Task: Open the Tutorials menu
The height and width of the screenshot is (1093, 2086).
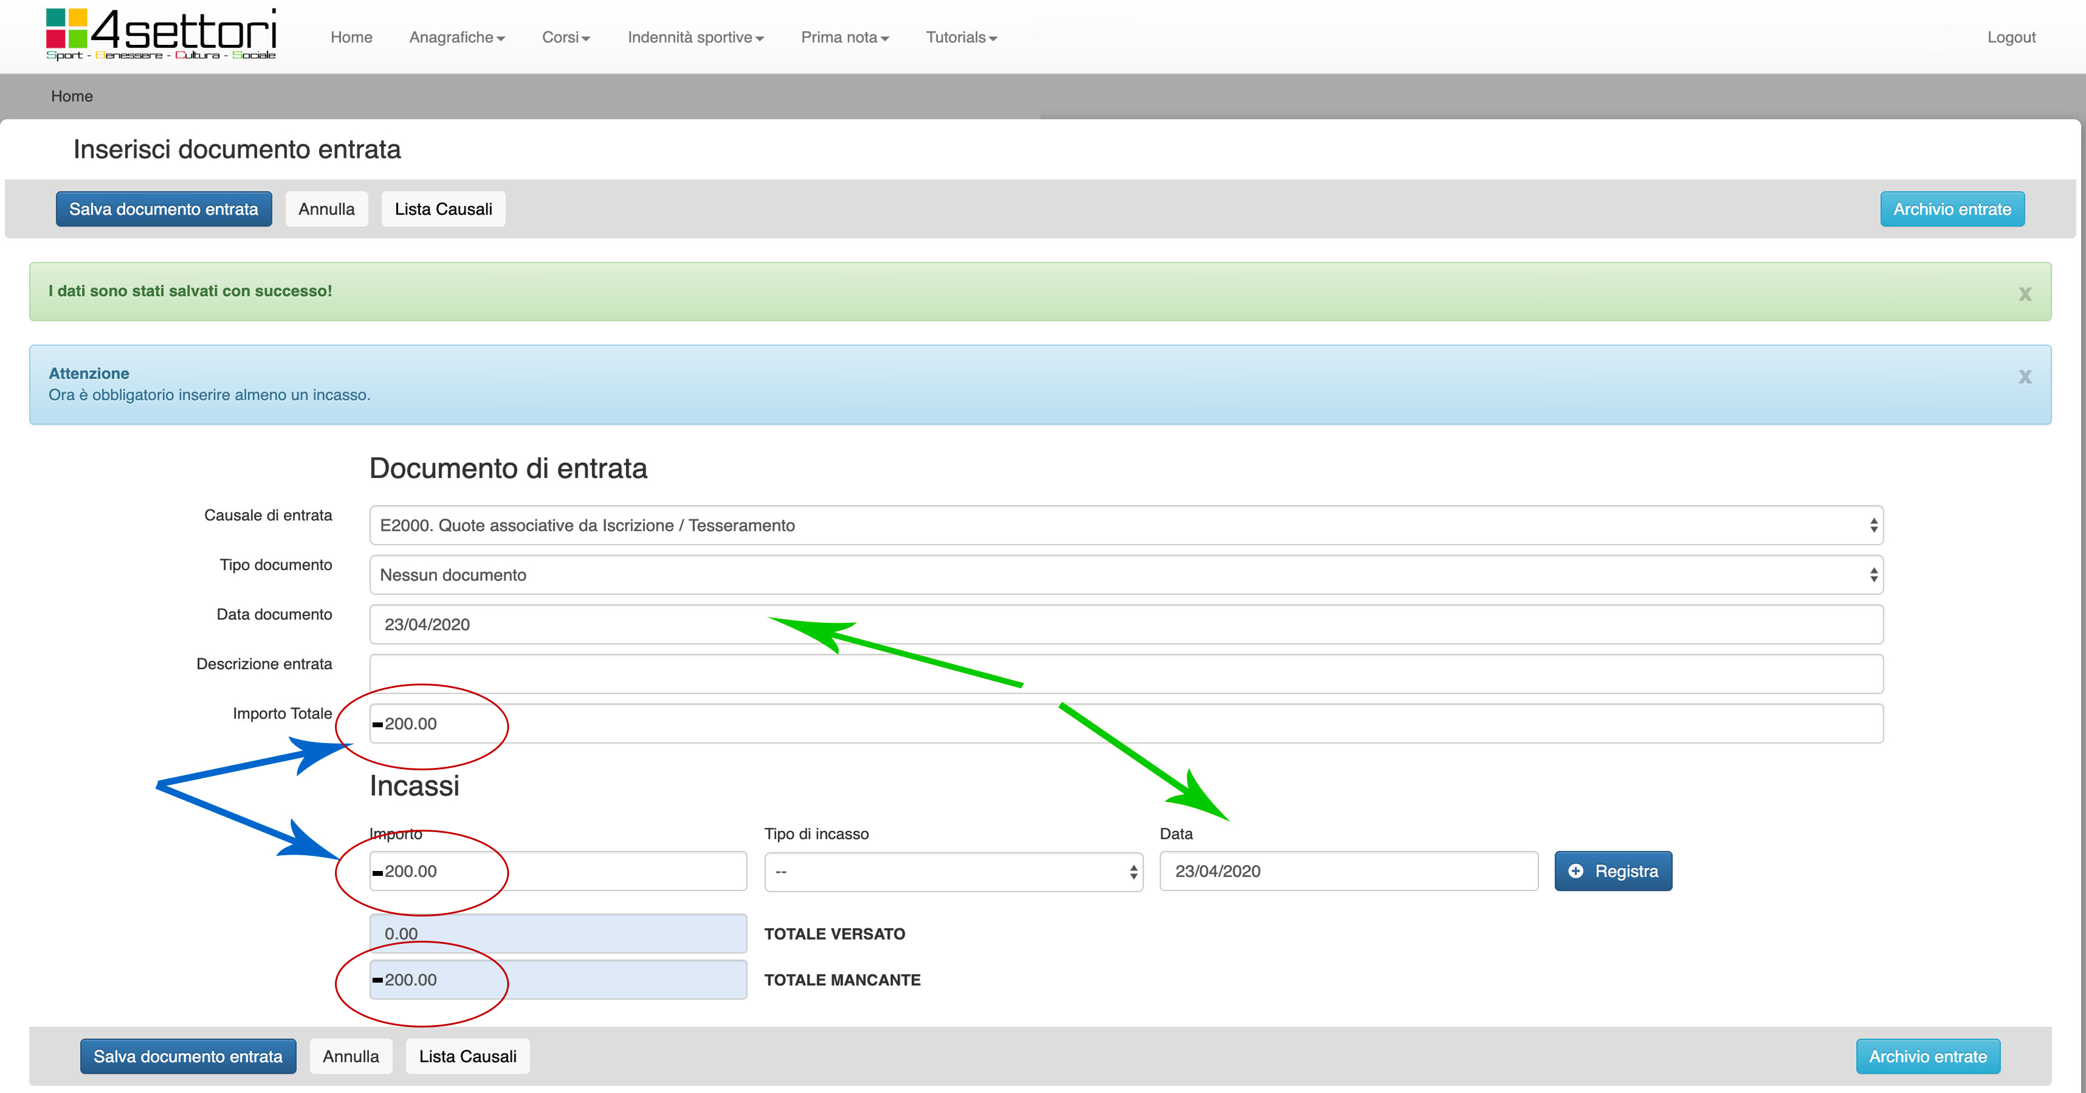Action: pos(960,37)
